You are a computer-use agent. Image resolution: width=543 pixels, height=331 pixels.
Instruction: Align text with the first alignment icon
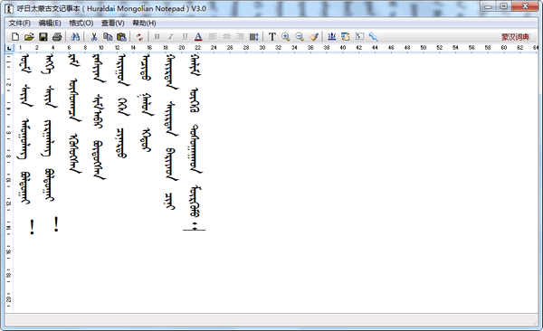point(213,37)
